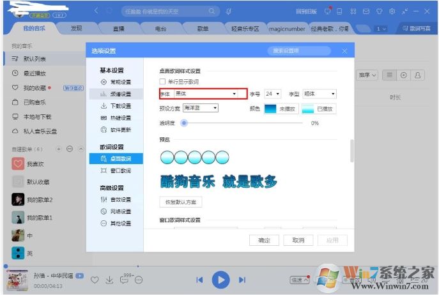Open the mail message icon in title bar

[x=366, y=11]
